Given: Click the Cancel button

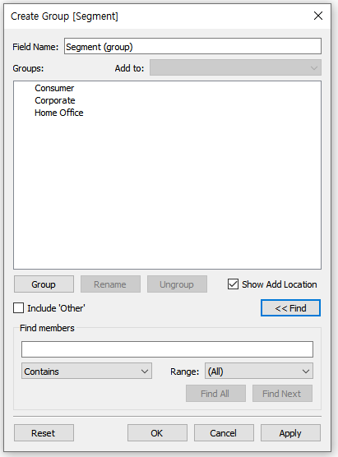Looking at the screenshot, I should pyautogui.click(x=224, y=433).
